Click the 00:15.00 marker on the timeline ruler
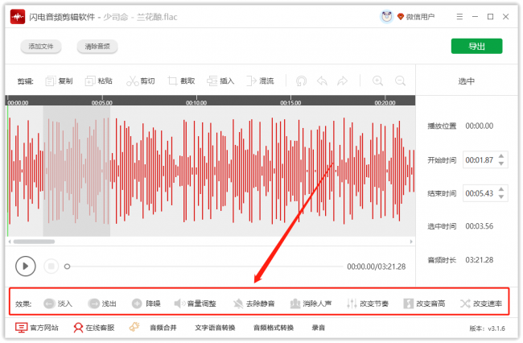The width and height of the screenshot is (523, 343). tap(290, 103)
